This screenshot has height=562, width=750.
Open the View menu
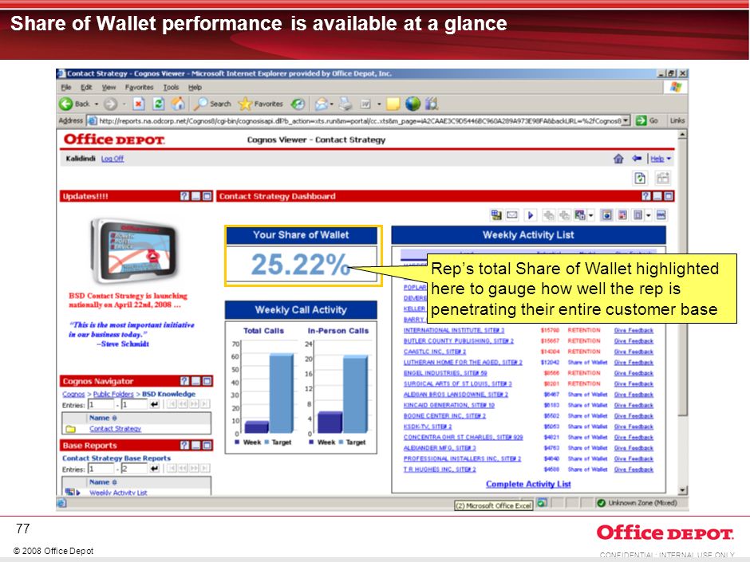109,88
